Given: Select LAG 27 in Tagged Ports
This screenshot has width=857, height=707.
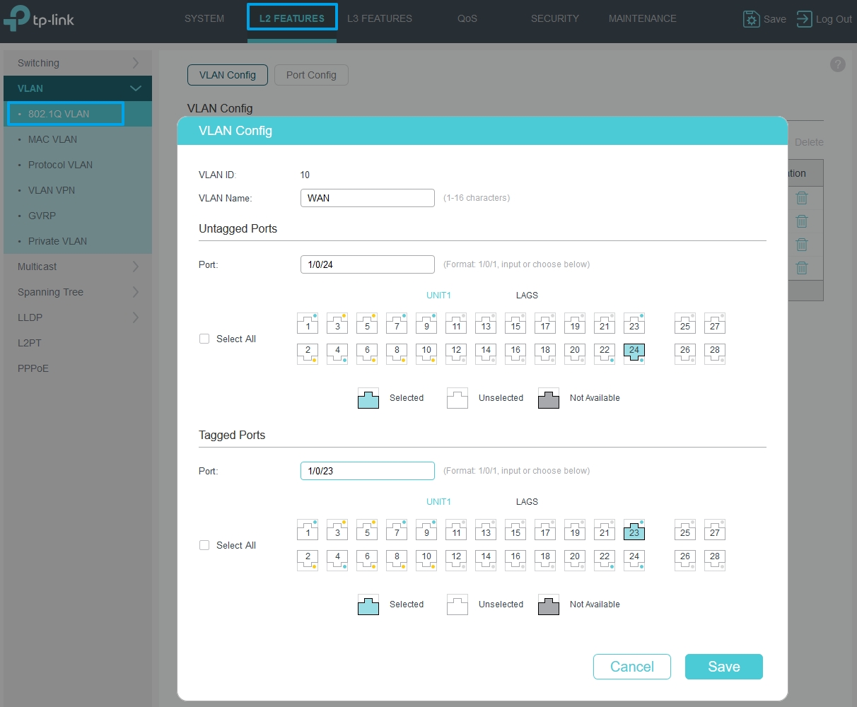Looking at the screenshot, I should tap(715, 530).
